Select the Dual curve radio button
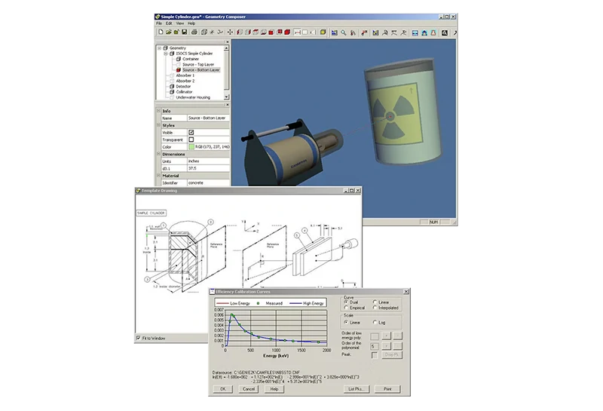Viewport: 603px width, 411px height. point(346,302)
